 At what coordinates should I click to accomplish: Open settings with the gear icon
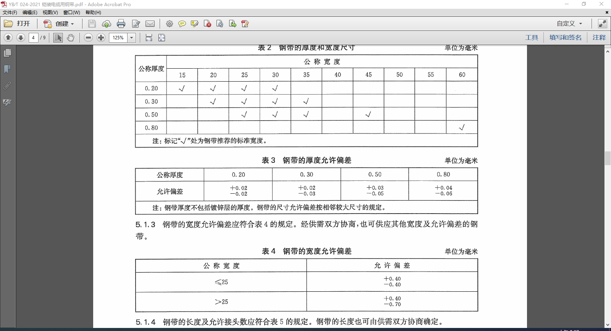[170, 24]
